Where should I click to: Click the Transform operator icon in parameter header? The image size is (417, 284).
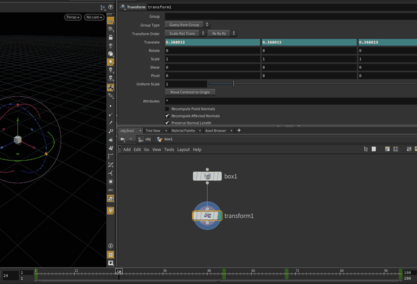[x=123, y=7]
